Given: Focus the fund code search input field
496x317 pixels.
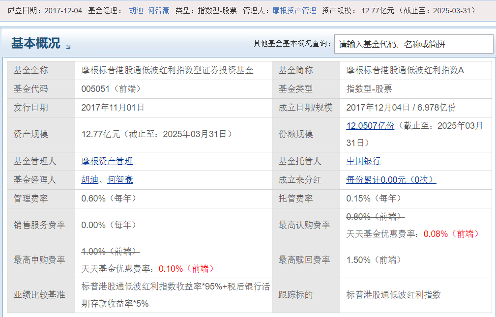Looking at the screenshot, I should pyautogui.click(x=413, y=44).
